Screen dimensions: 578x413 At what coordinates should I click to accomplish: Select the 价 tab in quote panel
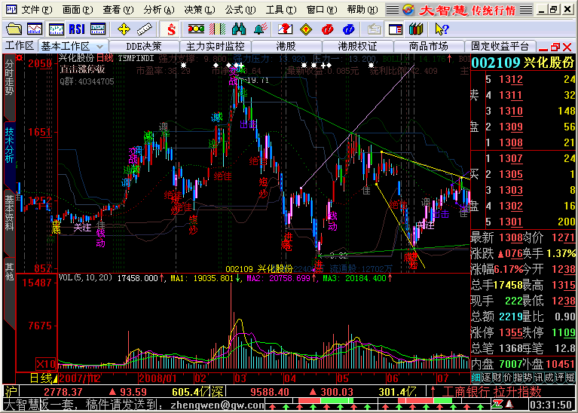point(507,378)
